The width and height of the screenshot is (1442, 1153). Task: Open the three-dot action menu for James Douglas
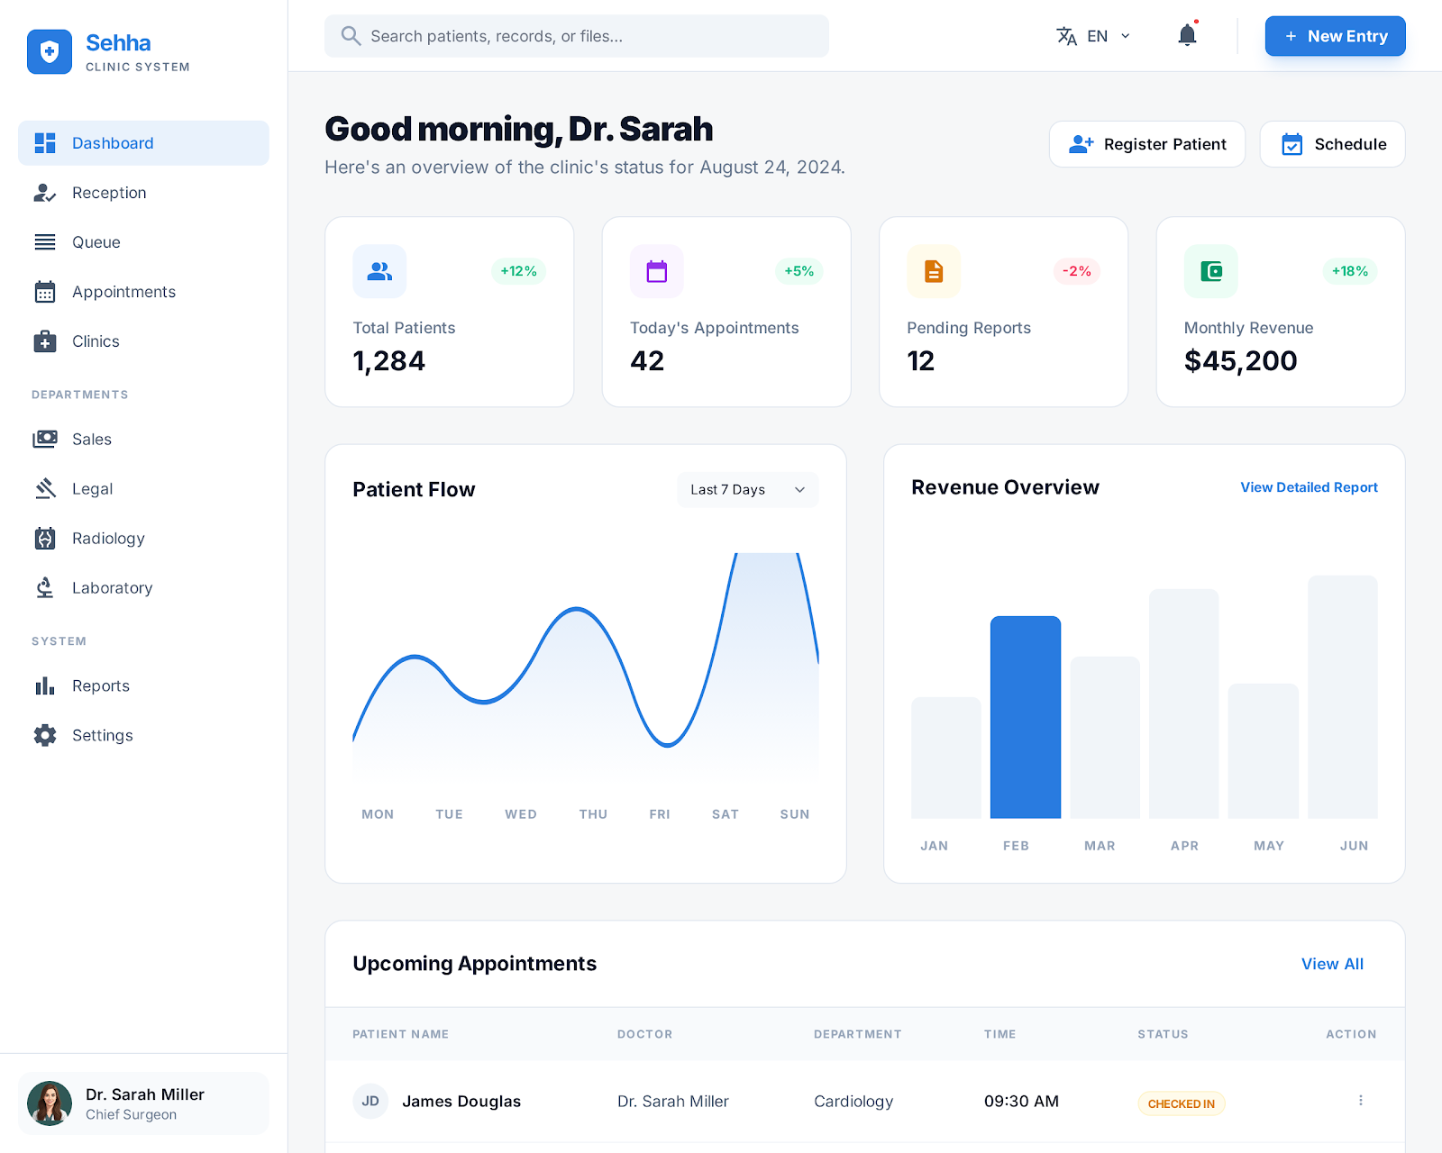coord(1360,1101)
